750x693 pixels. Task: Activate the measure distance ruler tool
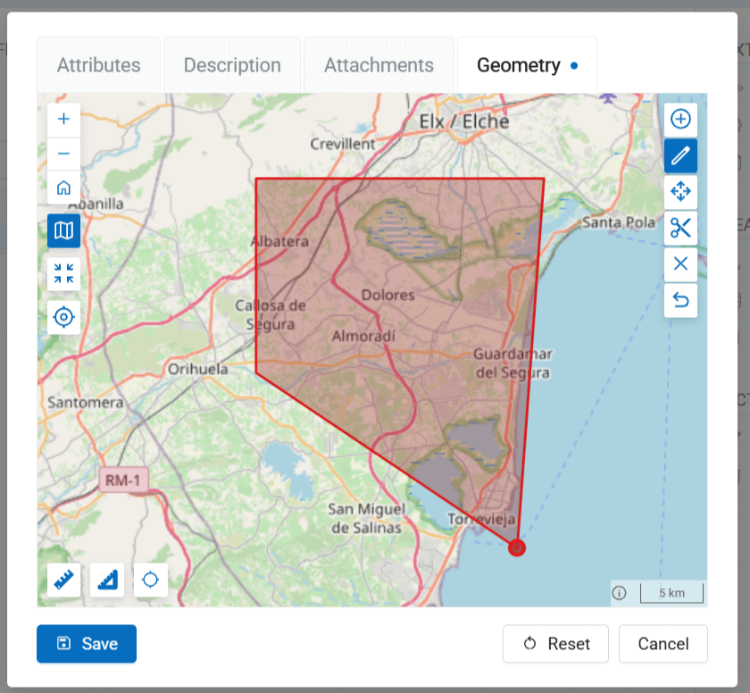click(63, 580)
